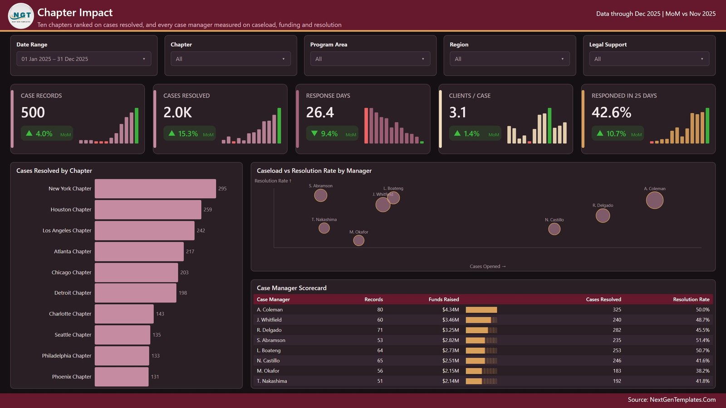Viewport: 726px width, 408px height.
Task: Select the Chicago Chapter bar
Action: tap(136, 272)
